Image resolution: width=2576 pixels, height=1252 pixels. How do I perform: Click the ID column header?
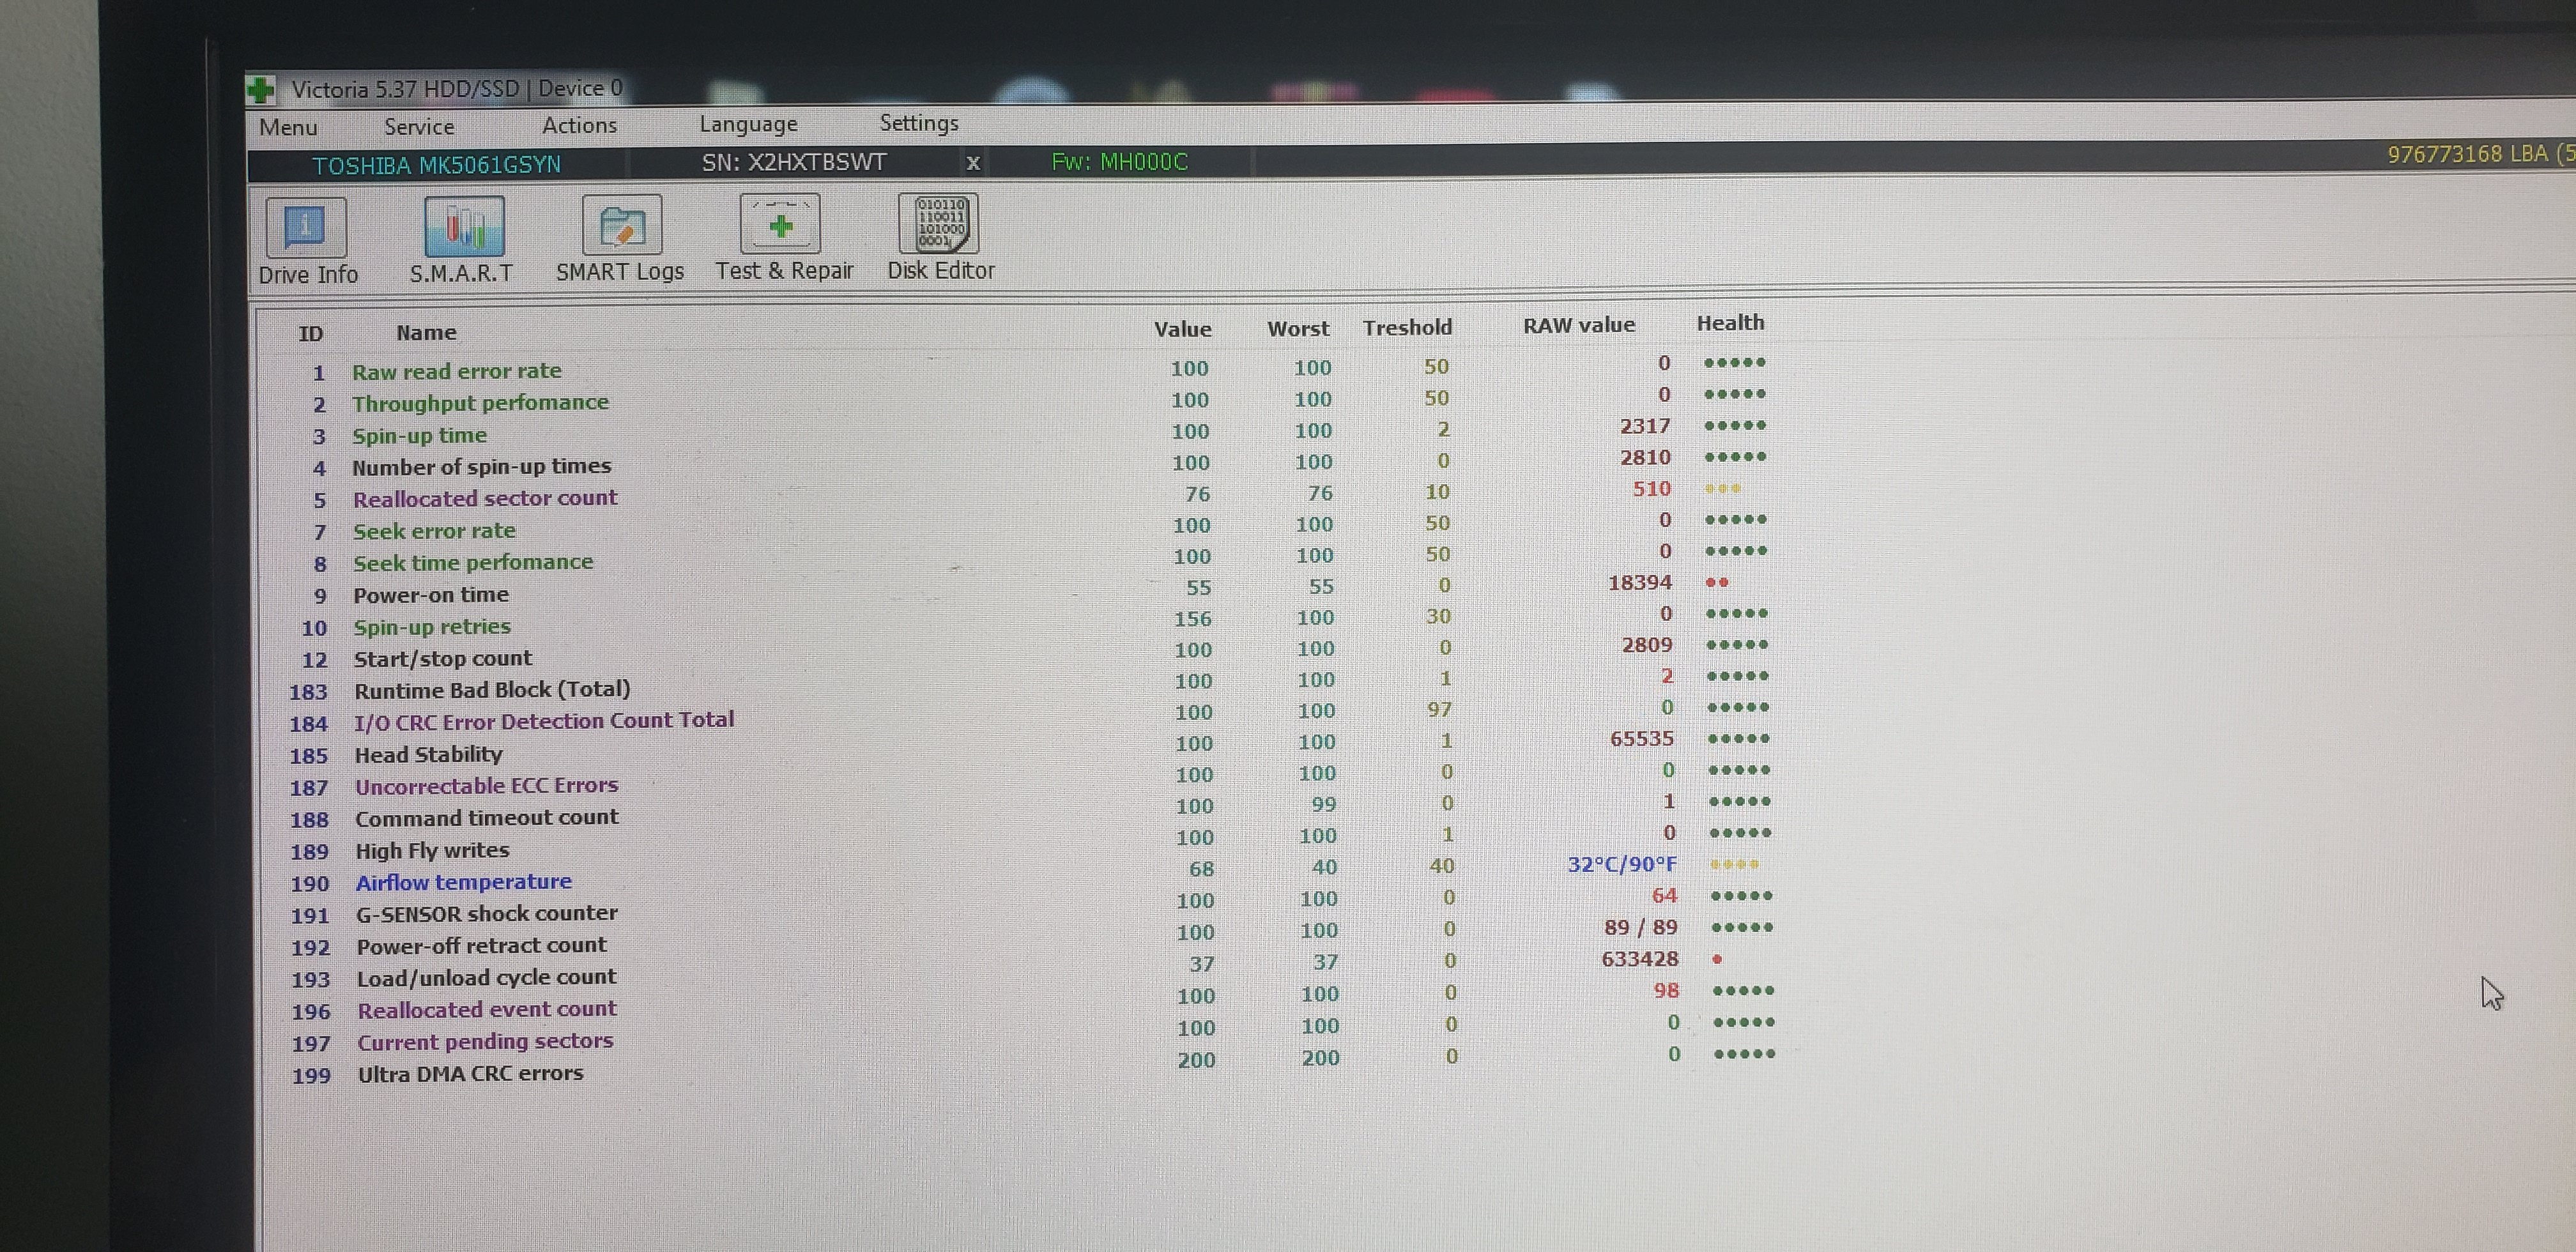coord(311,334)
